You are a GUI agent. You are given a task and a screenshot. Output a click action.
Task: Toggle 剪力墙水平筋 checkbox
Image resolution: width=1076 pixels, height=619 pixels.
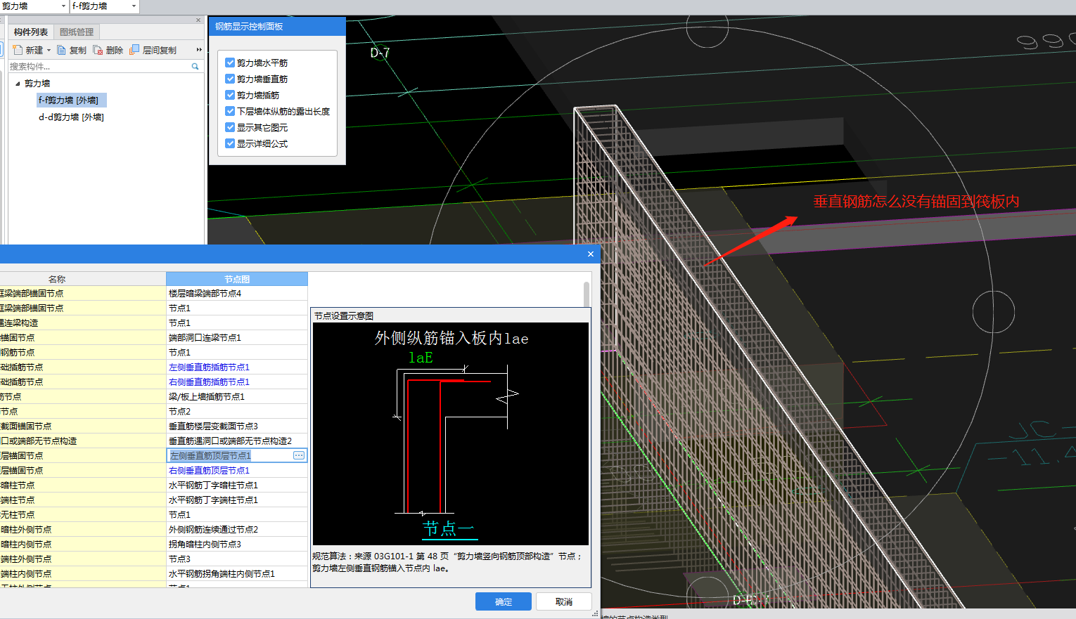coord(230,63)
